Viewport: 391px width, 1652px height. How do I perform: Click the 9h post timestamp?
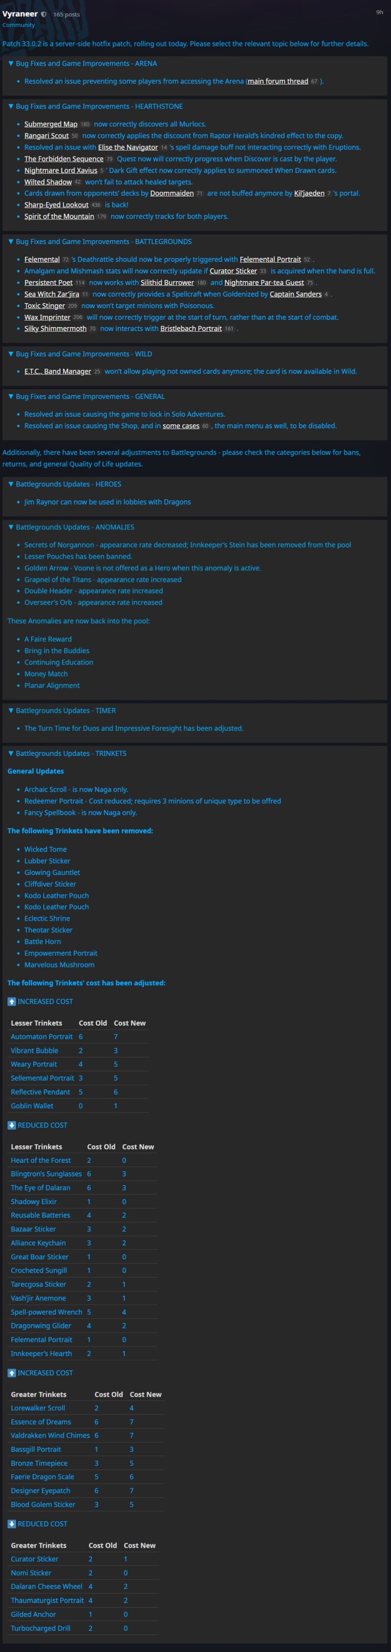click(379, 12)
